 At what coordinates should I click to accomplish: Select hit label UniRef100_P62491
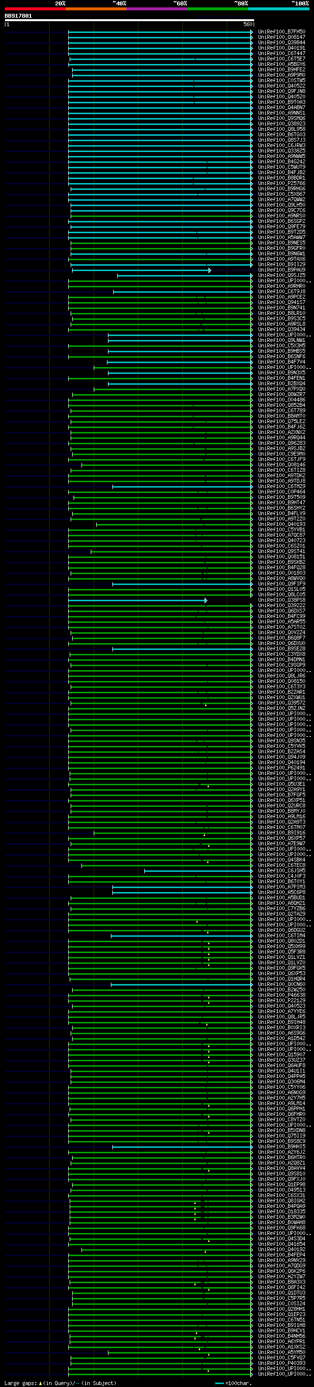click(x=281, y=768)
